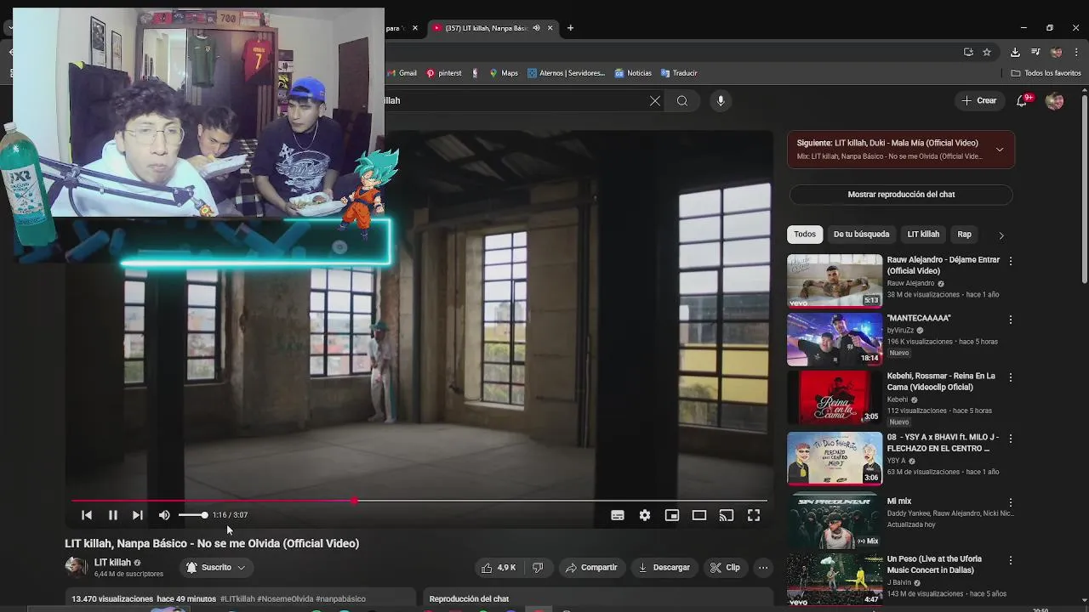Create a Clip of the video

click(x=725, y=568)
